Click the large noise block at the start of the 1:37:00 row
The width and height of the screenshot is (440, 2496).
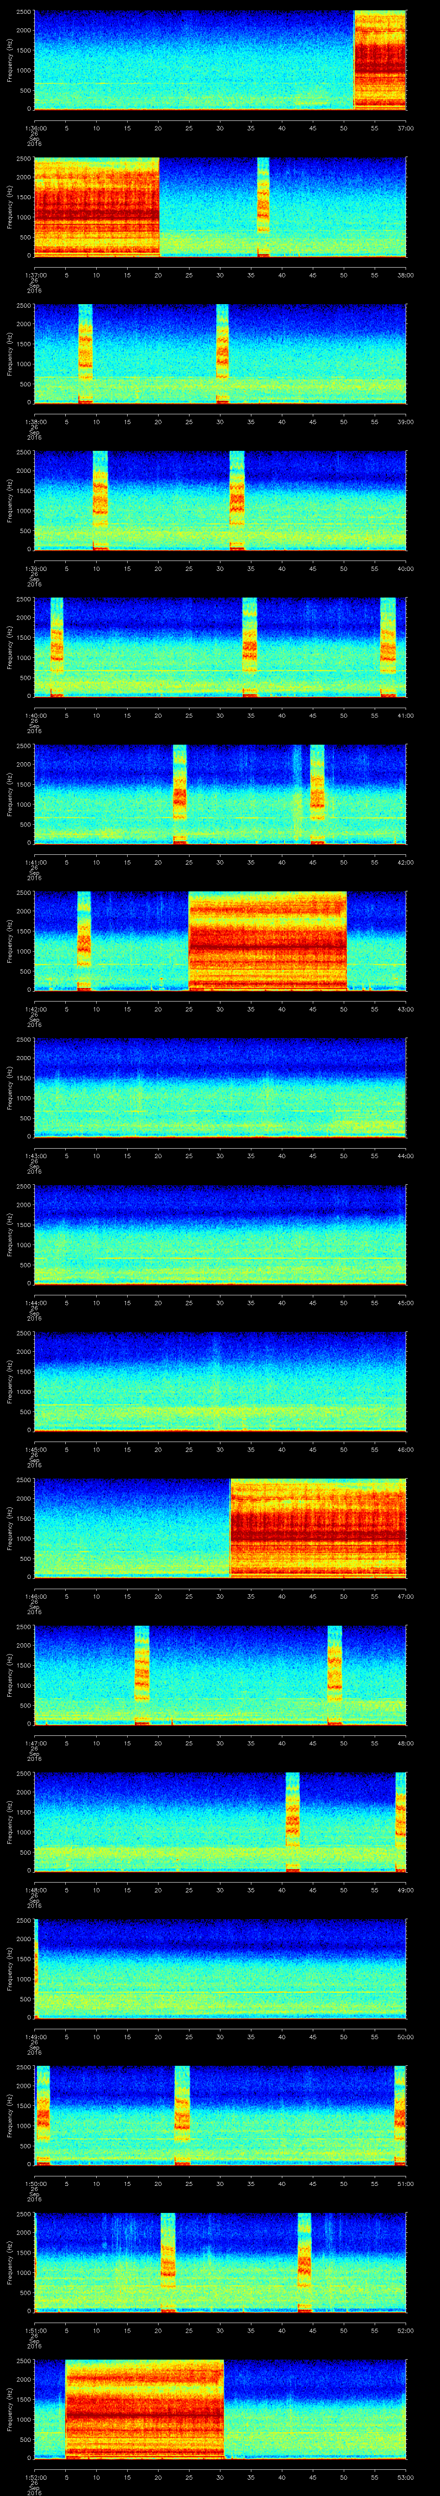(96, 205)
